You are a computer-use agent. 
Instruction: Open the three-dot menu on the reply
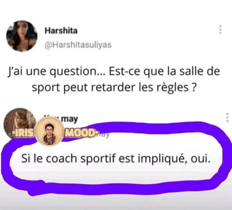(x=228, y=118)
